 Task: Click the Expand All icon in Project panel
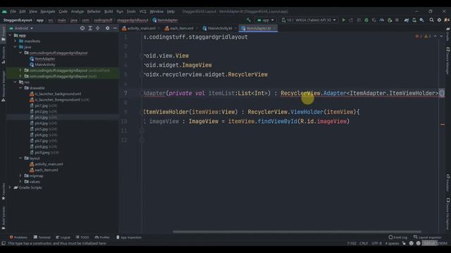[90, 28]
